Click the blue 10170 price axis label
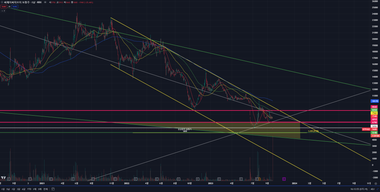This screenshot has width=380, height=192. pyautogui.click(x=374, y=101)
